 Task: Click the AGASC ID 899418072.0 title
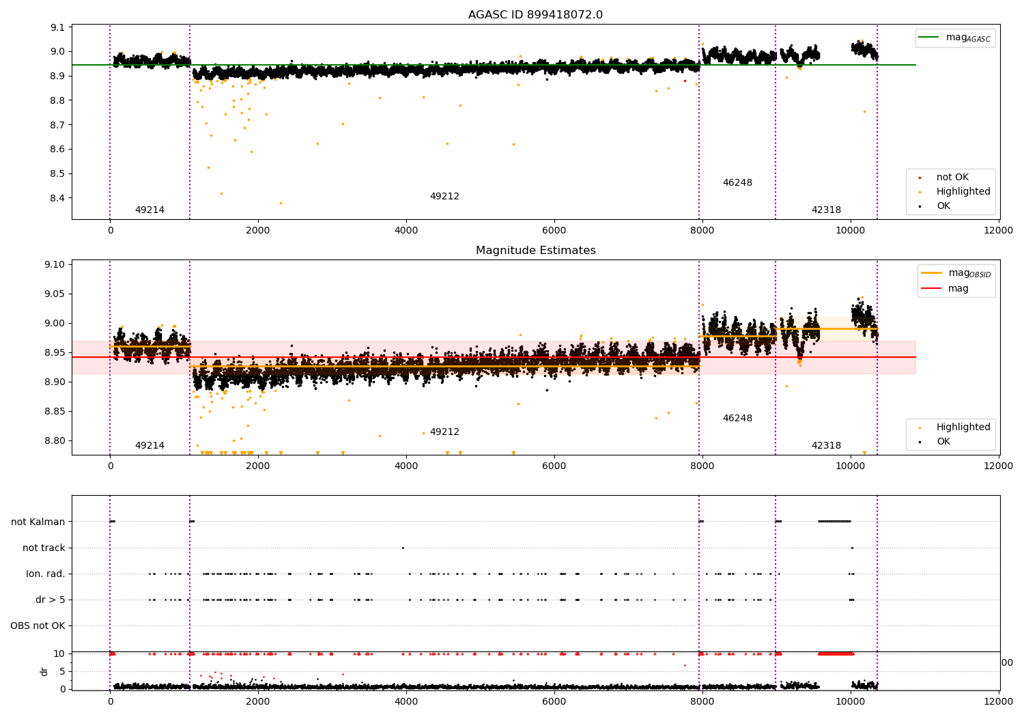pyautogui.click(x=535, y=15)
